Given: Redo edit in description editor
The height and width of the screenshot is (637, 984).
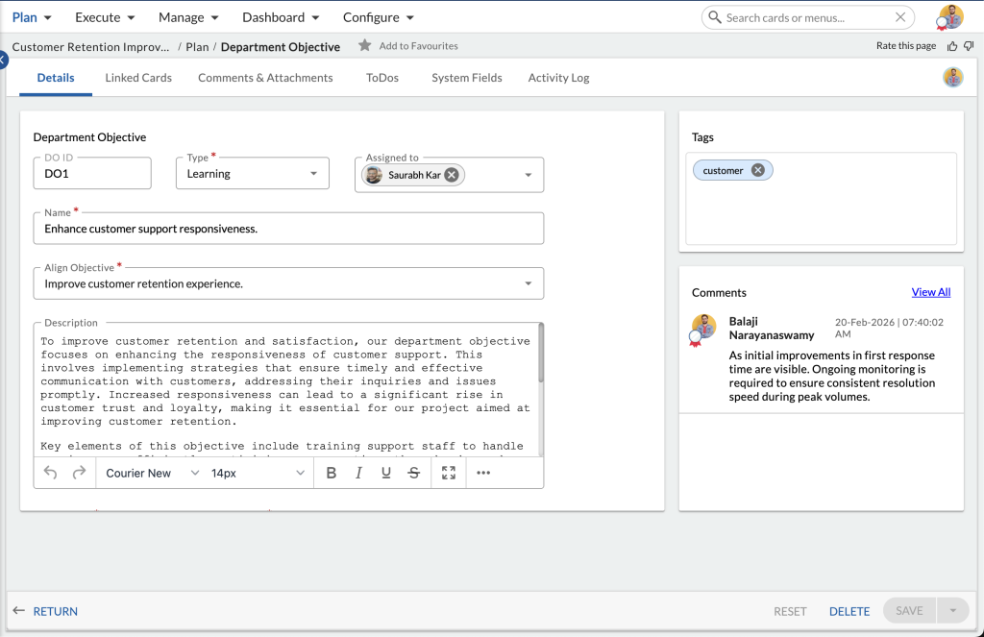Looking at the screenshot, I should [79, 473].
